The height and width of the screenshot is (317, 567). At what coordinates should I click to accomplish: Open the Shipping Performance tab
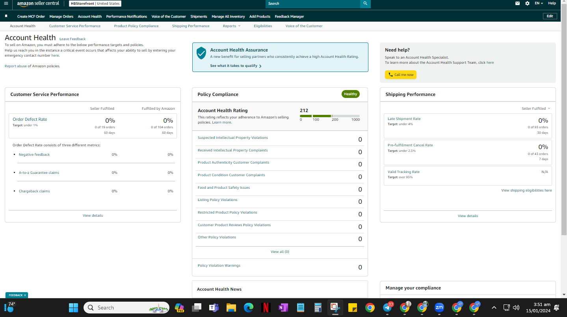191,26
